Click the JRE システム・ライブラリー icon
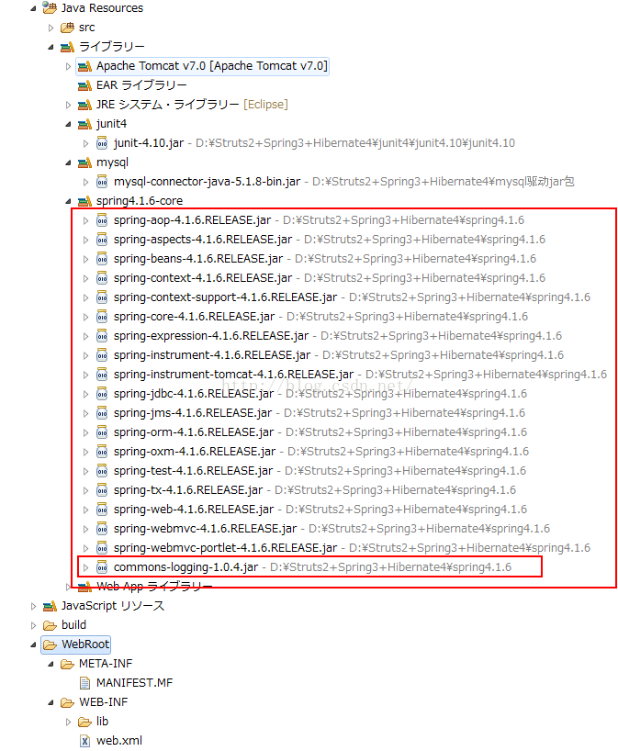This screenshot has height=751, width=618. (84, 105)
